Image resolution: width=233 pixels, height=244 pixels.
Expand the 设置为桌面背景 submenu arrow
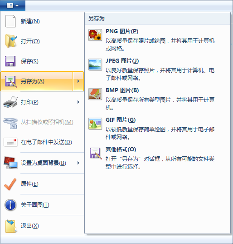pos(78,163)
